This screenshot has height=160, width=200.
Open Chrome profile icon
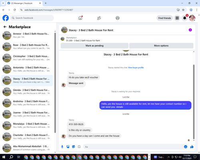[x=191, y=10]
